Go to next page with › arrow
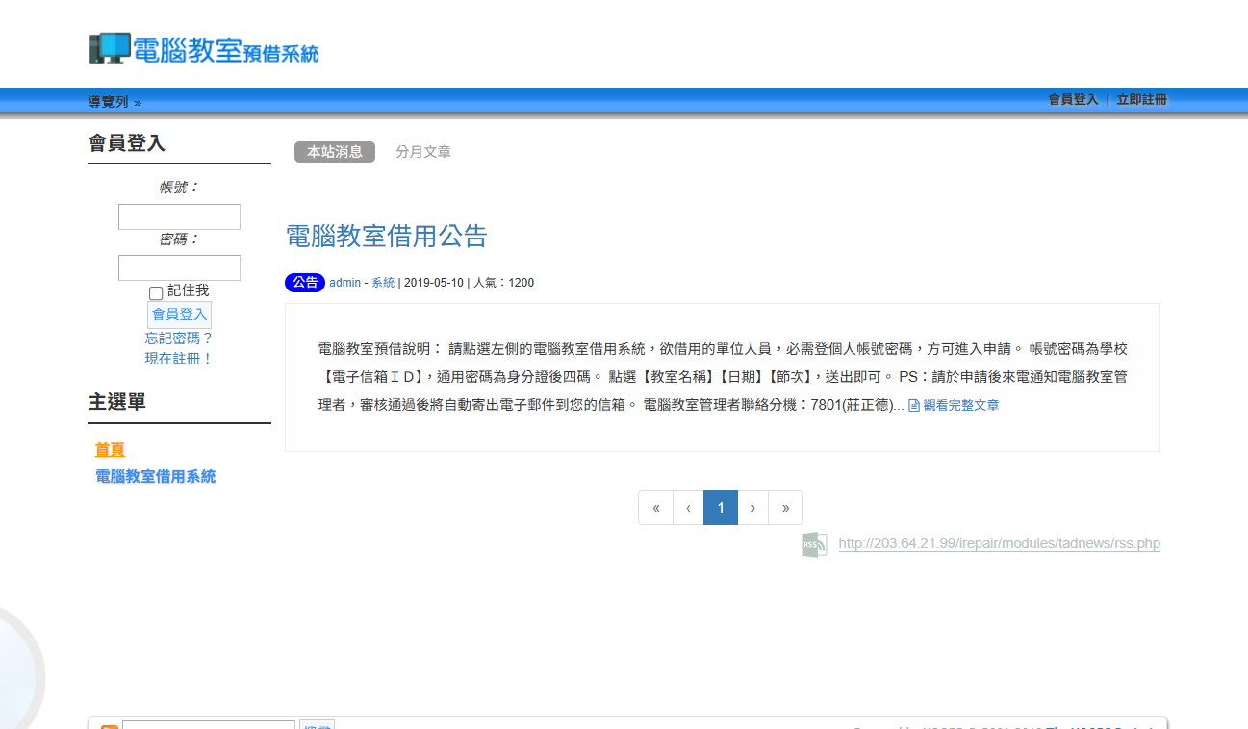 [753, 508]
